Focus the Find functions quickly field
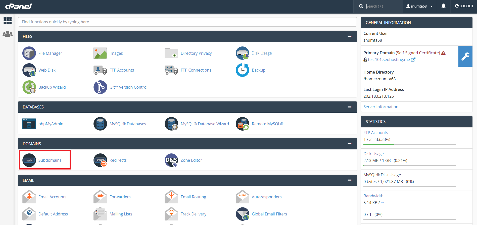 tap(187, 22)
